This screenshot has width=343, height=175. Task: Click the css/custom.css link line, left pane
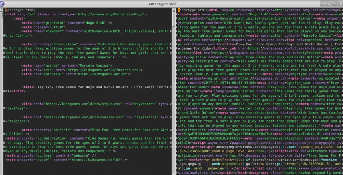click(x=95, y=117)
